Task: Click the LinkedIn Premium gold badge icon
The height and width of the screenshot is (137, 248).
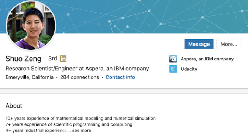Action: click(x=63, y=59)
